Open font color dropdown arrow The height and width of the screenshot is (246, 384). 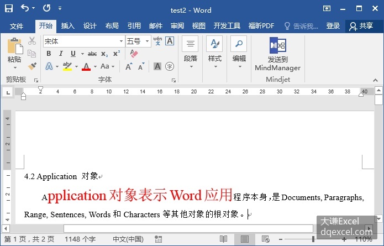(95, 66)
